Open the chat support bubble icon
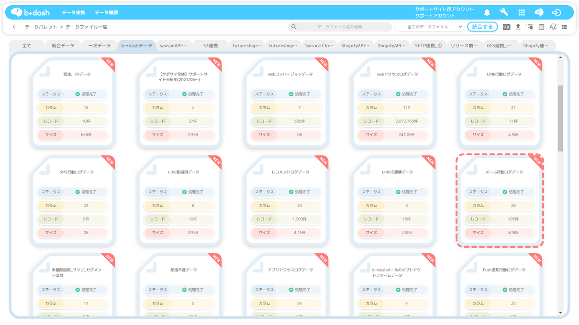 click(x=539, y=12)
